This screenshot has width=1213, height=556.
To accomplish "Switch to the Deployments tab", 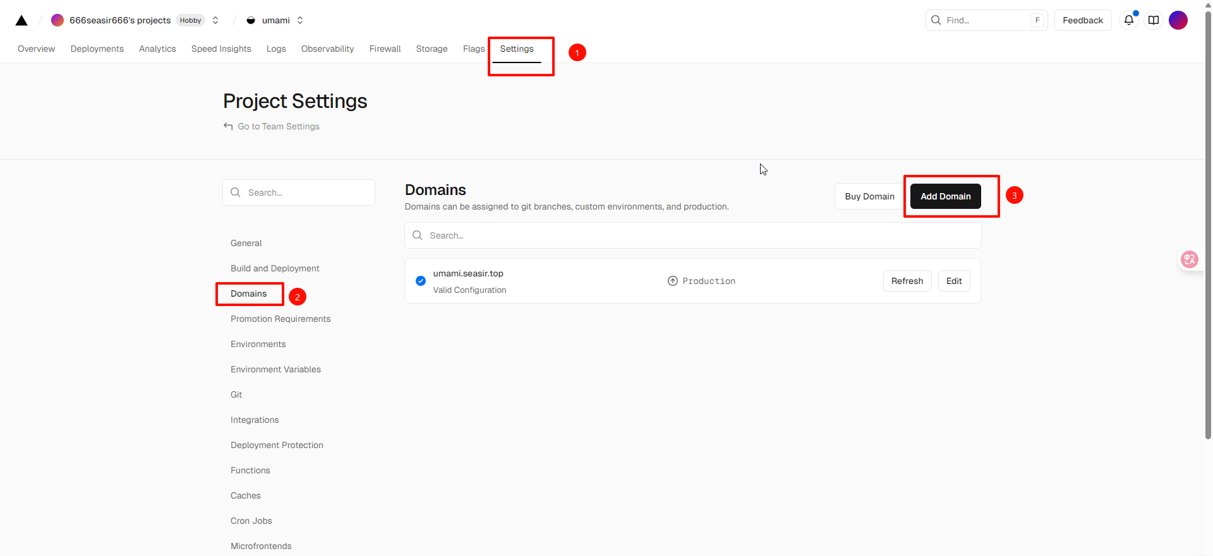I will [x=97, y=49].
